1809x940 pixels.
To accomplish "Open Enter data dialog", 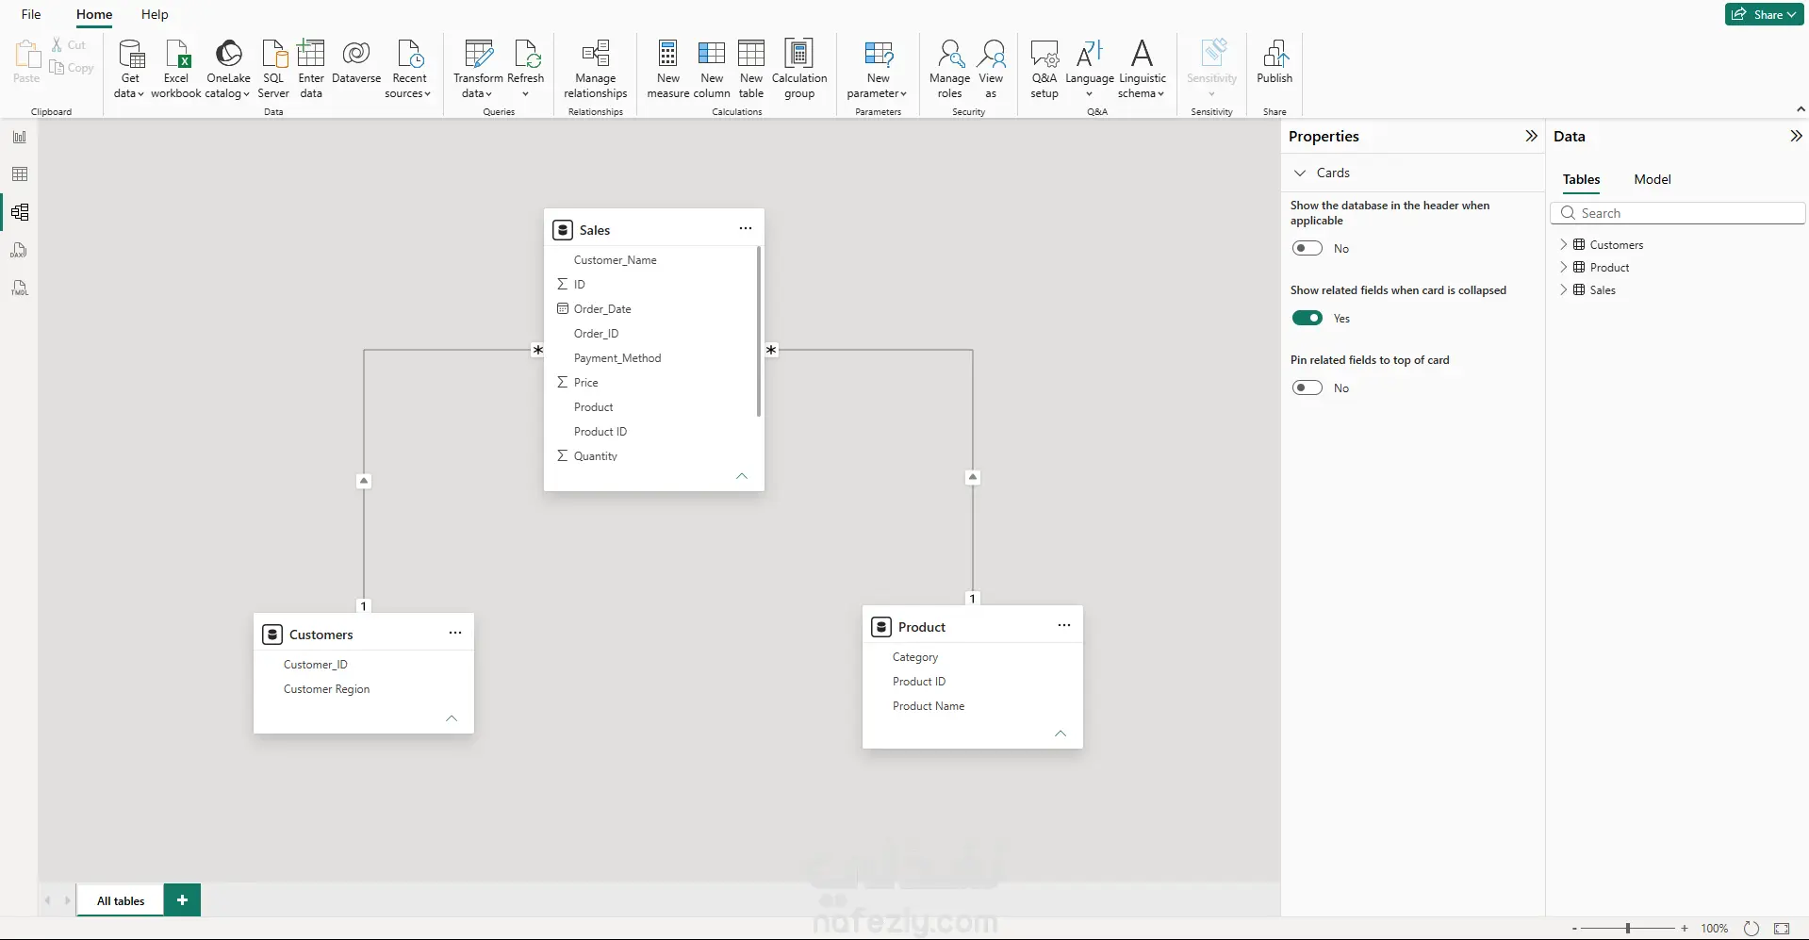I will click(x=311, y=69).
